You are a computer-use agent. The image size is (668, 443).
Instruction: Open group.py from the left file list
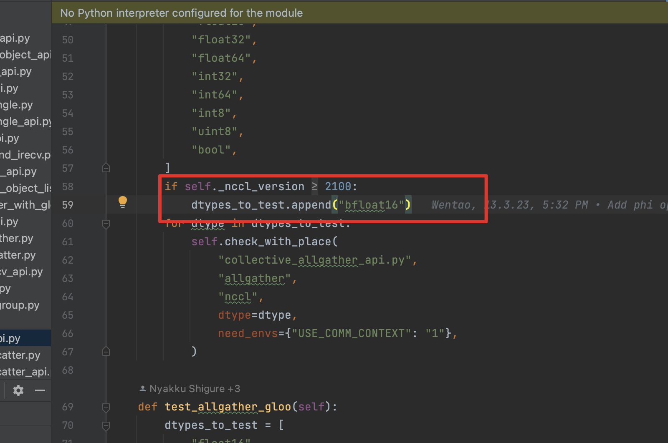[20, 305]
